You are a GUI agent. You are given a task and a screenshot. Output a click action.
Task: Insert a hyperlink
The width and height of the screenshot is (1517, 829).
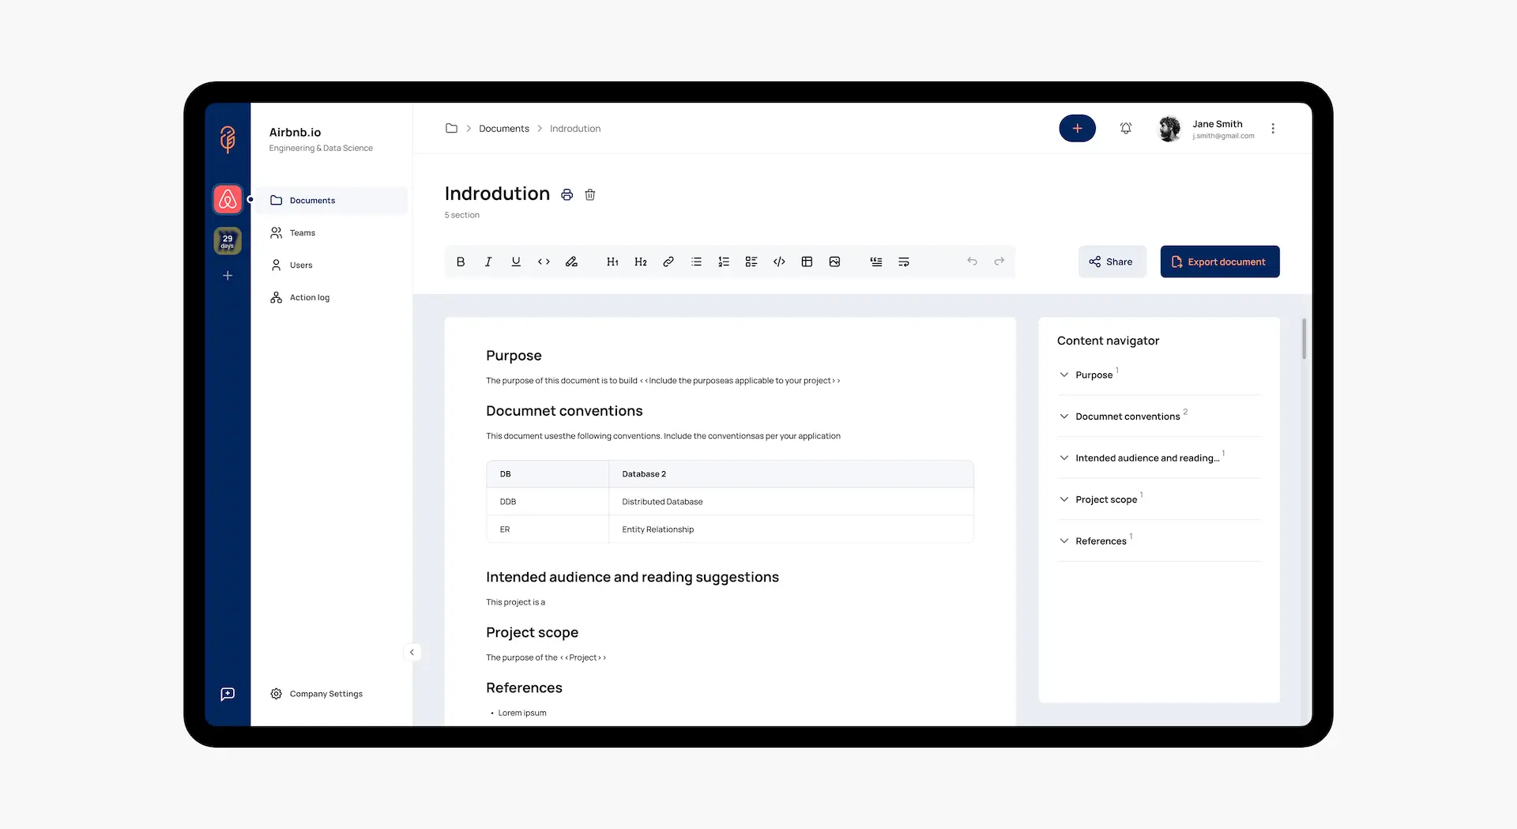pyautogui.click(x=668, y=262)
